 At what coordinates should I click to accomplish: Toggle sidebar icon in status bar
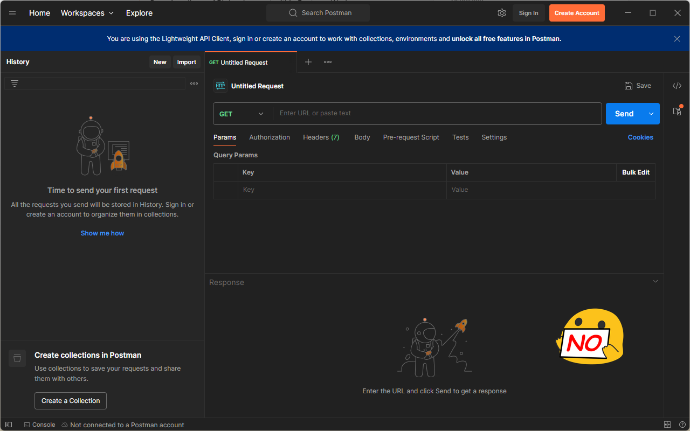[x=9, y=425]
